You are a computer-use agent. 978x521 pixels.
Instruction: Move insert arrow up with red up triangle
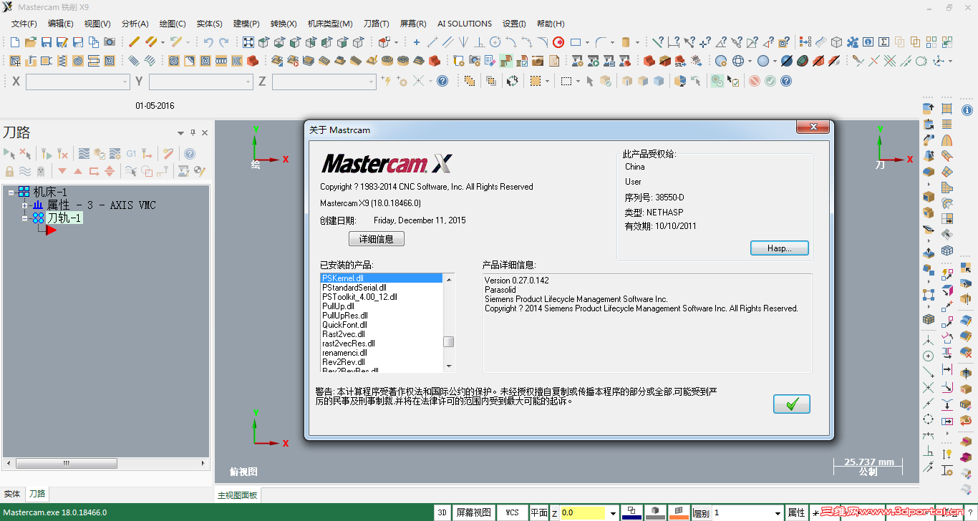point(78,171)
